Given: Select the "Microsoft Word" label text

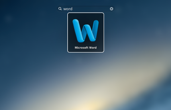Looking at the screenshot, I should tap(85, 48).
